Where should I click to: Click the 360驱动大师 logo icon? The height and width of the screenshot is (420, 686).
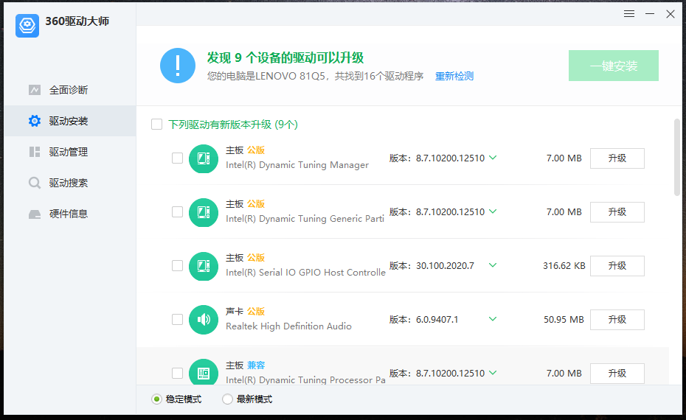click(x=27, y=25)
